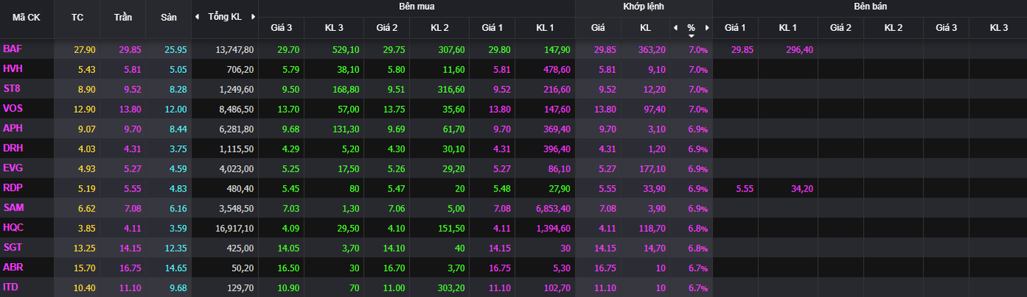Open HQC stock symbol

point(13,228)
